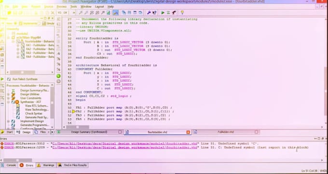Open the Tools menu

click(x=73, y=7)
